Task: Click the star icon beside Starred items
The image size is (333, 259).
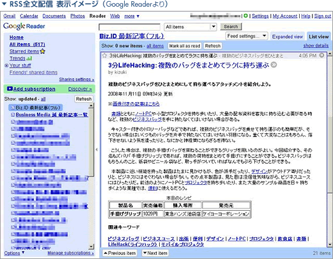Action: click(42, 51)
